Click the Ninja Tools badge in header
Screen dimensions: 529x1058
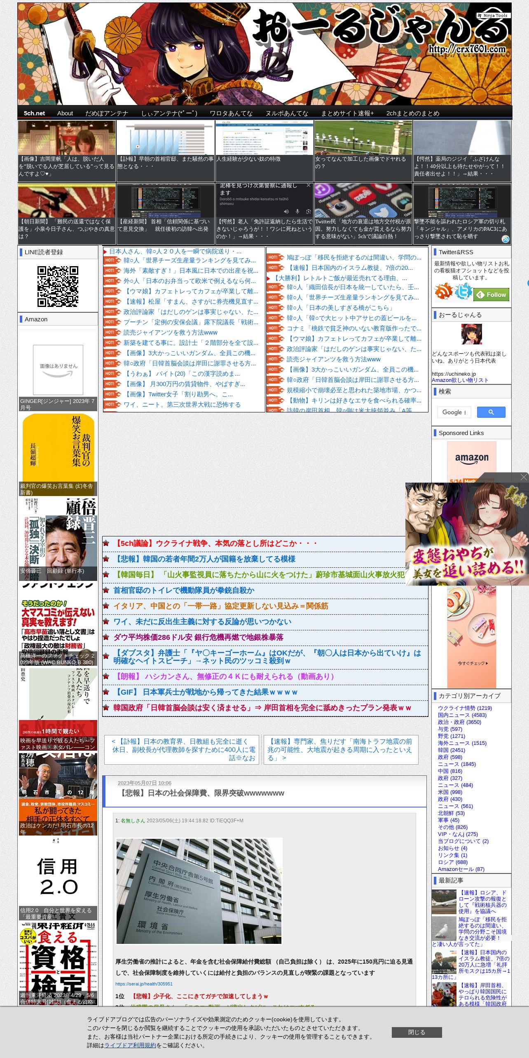coord(493,15)
